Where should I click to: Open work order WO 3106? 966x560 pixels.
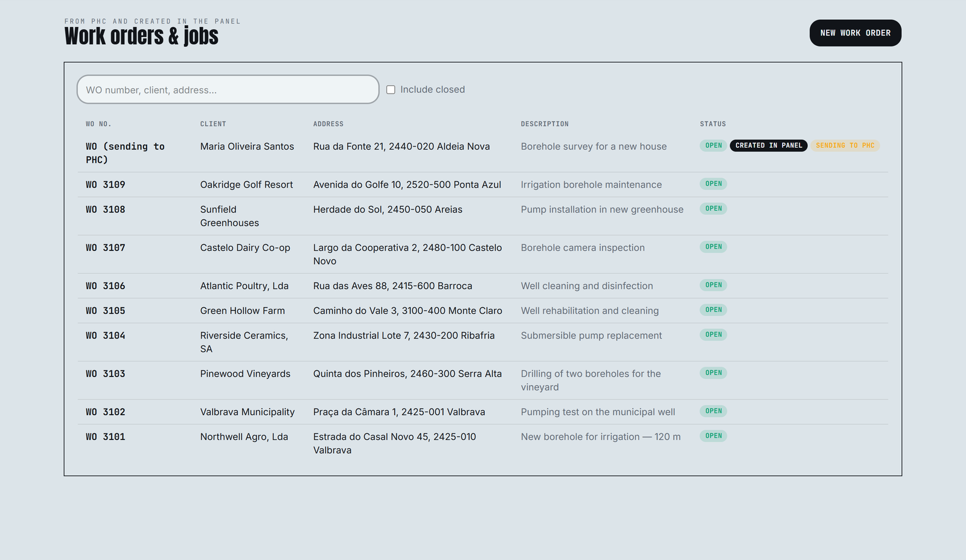(106, 286)
